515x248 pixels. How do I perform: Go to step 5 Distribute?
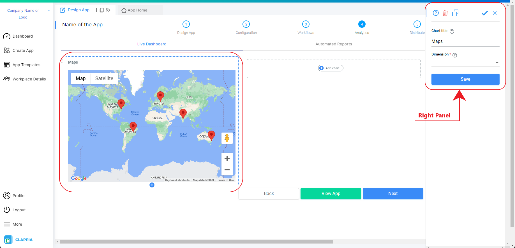[417, 27]
